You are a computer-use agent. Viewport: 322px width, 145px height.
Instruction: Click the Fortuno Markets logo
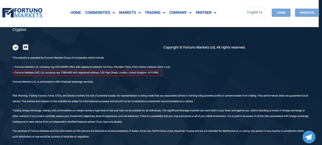point(22,13)
